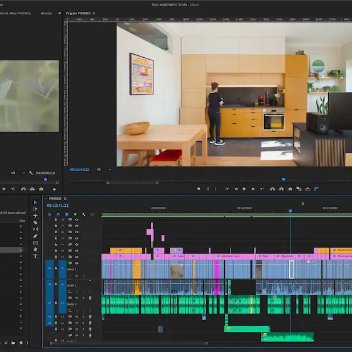Export frame from Source monitor camera icon
This screenshot has width=352, height=352.
[41, 189]
